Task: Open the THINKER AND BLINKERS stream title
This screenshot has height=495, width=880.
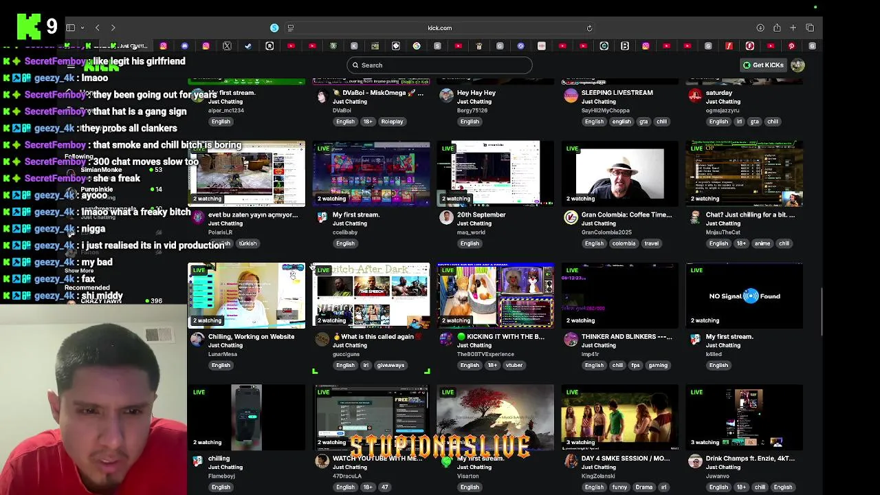Action: (626, 337)
